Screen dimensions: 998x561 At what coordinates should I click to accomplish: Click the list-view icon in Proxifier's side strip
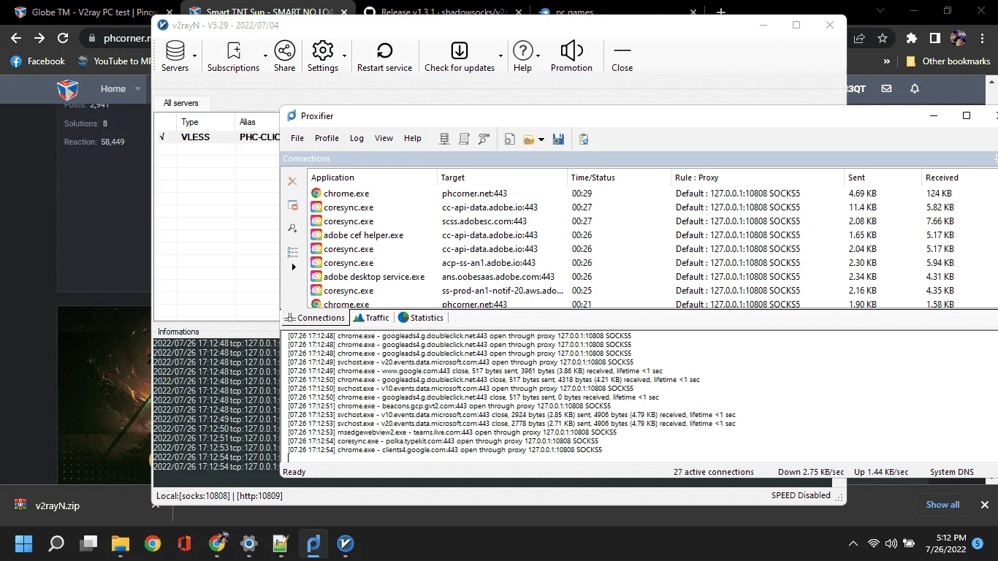pos(292,252)
